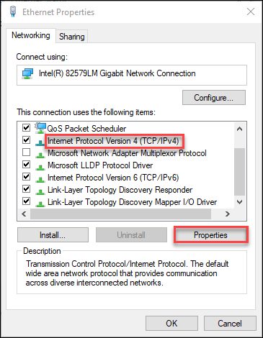Click the list's scroll up arrow

(239, 129)
